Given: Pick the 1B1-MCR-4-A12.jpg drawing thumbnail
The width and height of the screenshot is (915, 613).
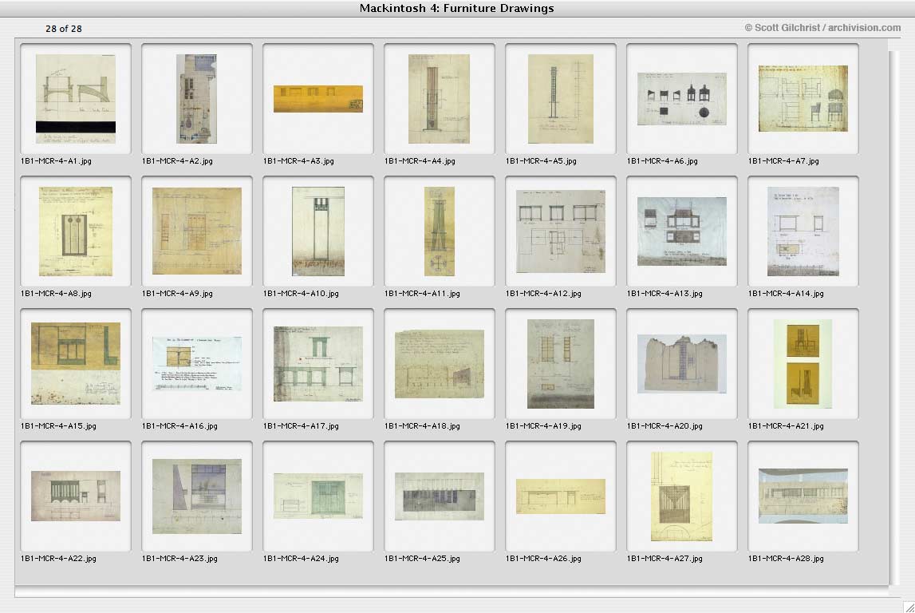Looking at the screenshot, I should tap(561, 231).
